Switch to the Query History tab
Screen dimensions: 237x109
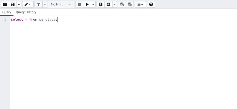pyautogui.click(x=26, y=12)
